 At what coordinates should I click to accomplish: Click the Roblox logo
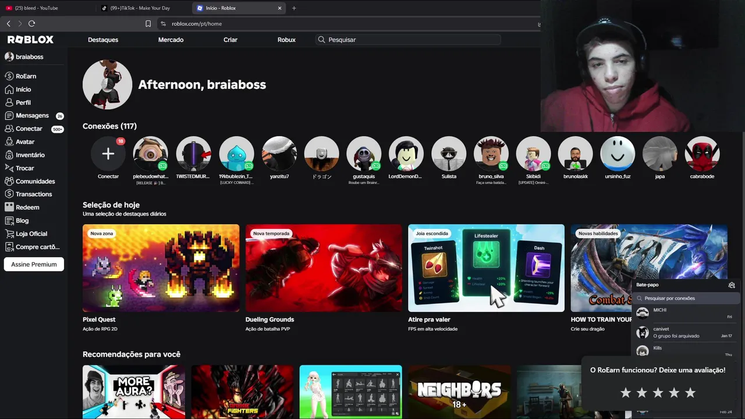pyautogui.click(x=30, y=40)
